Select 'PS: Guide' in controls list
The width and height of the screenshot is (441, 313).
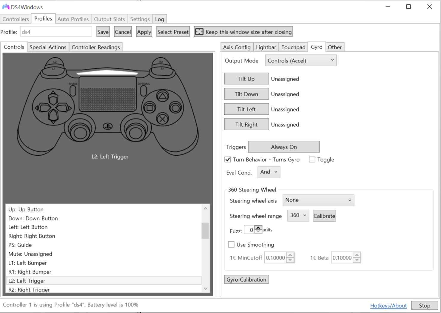[x=104, y=245]
